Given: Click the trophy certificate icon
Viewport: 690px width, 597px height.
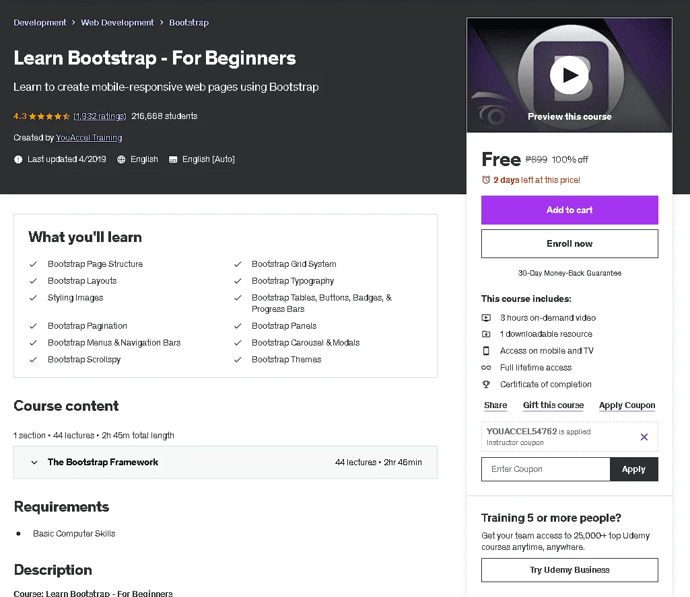Looking at the screenshot, I should tap(486, 385).
